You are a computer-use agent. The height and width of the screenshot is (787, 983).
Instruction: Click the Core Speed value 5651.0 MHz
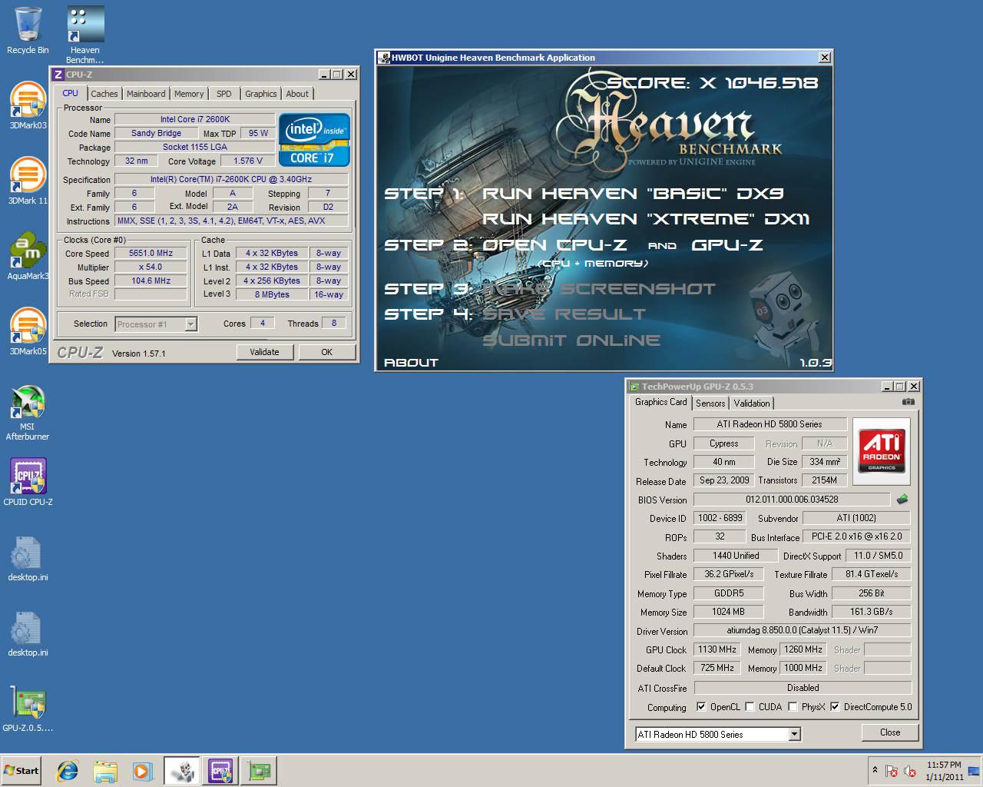151,253
